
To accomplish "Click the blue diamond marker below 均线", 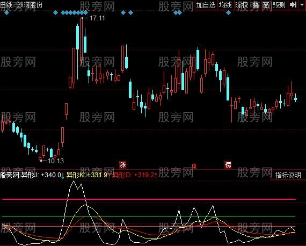I will point(228,13).
